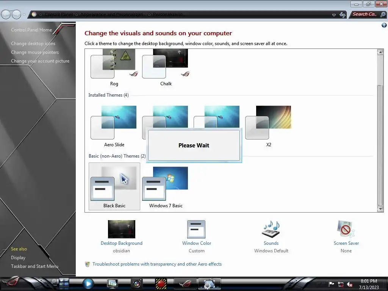Open the taskbar magnifier window-switcher icon

[x=54, y=282]
